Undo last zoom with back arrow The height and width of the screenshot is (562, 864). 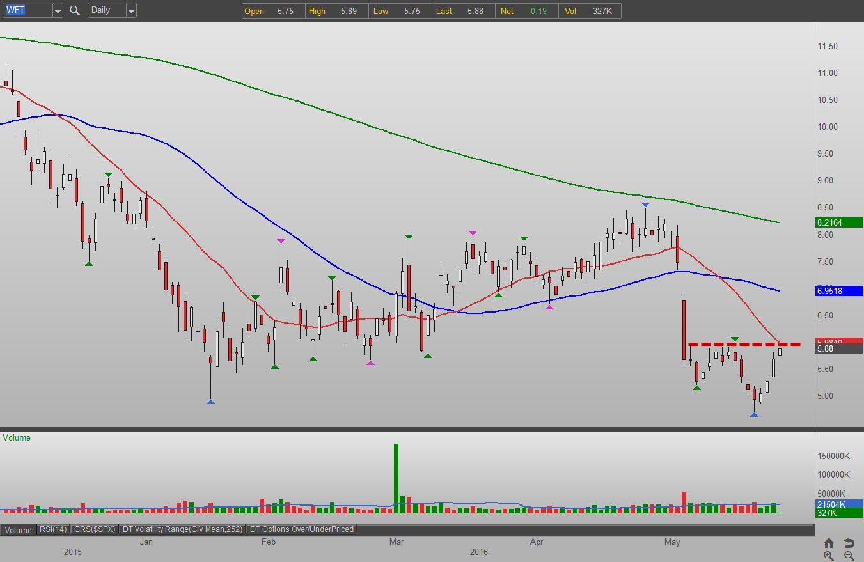coord(849,543)
